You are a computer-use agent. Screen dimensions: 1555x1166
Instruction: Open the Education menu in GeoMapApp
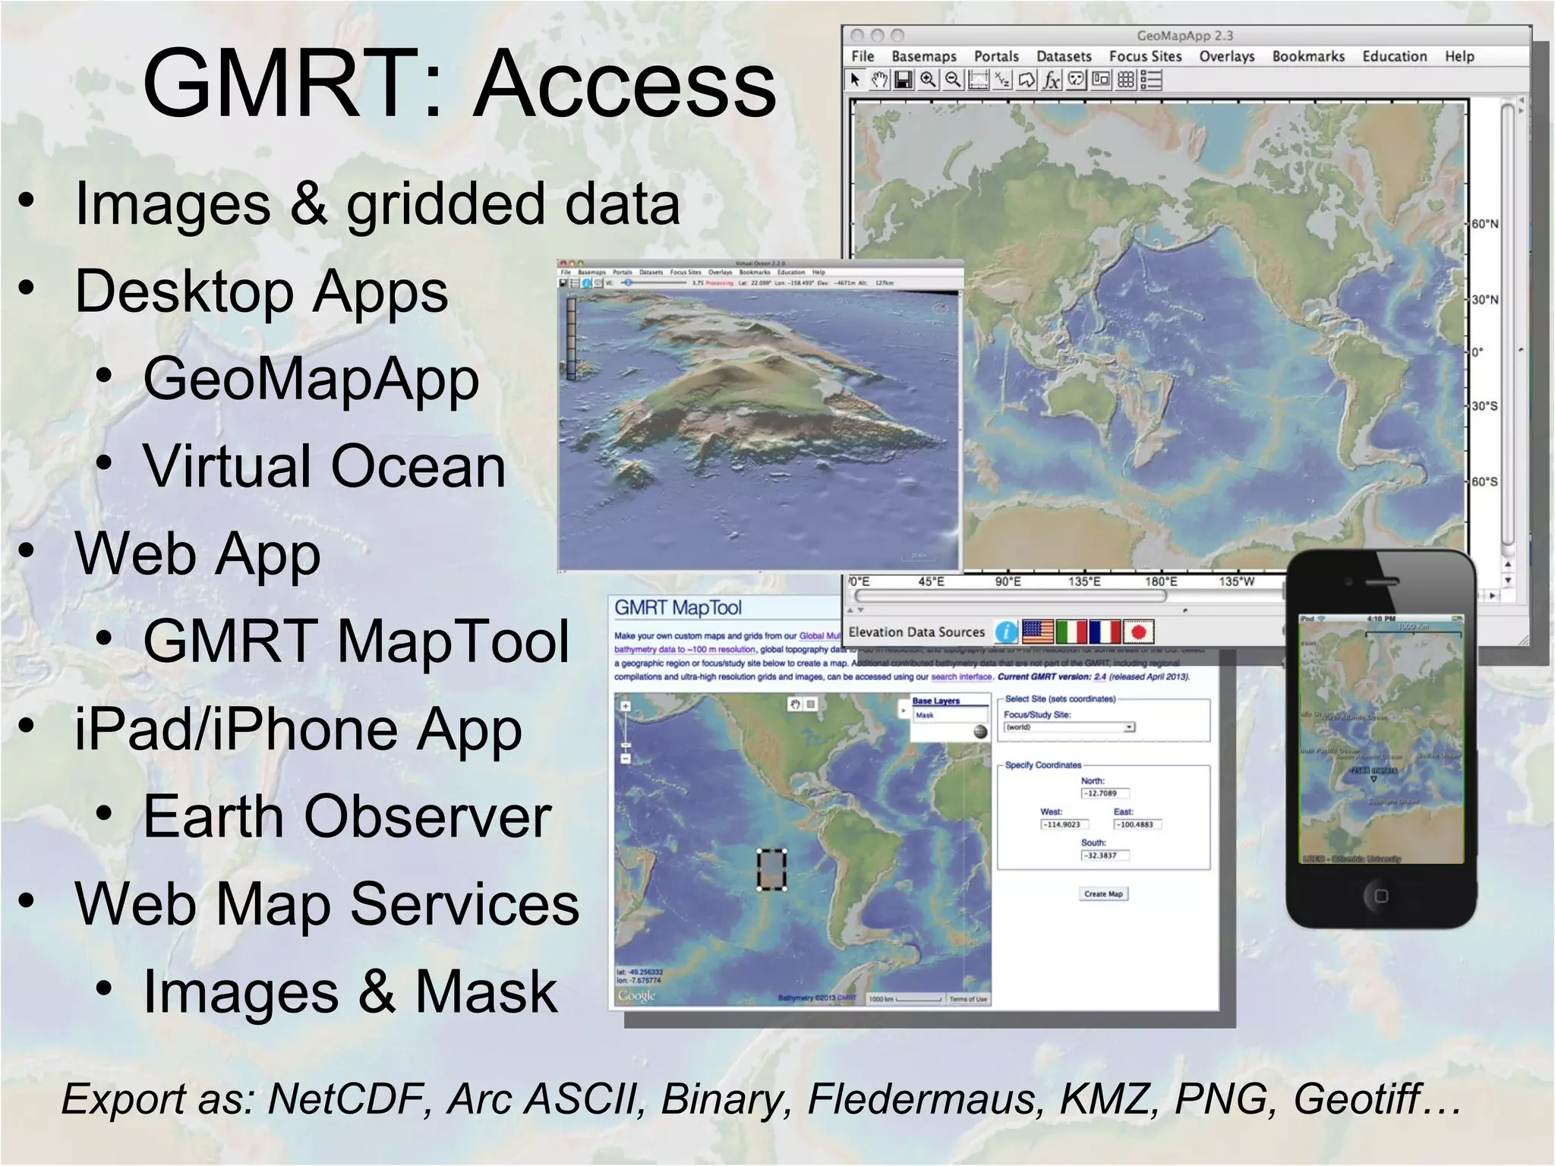click(x=1395, y=56)
